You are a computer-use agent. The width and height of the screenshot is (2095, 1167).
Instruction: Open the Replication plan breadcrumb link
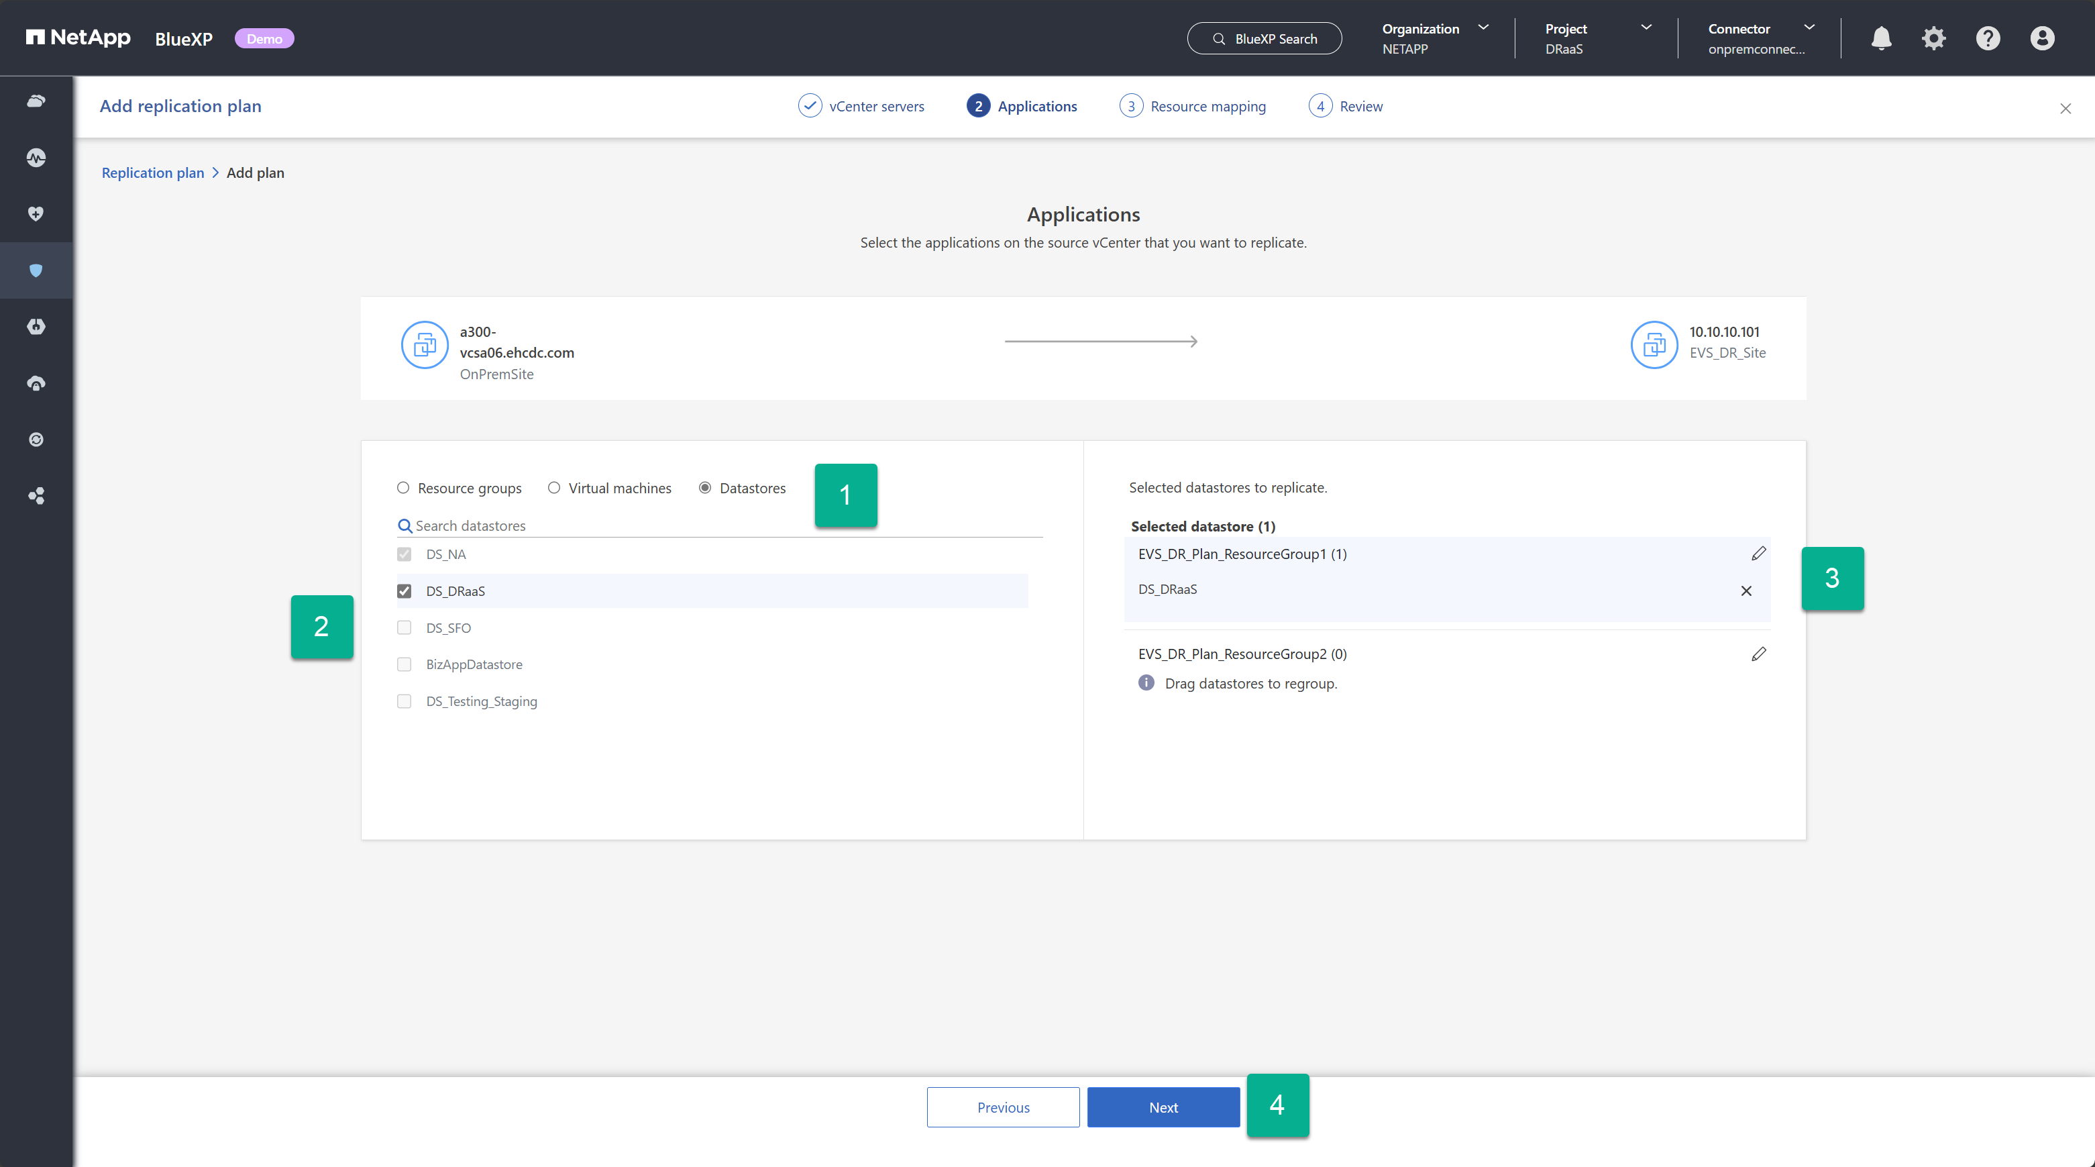(x=153, y=172)
